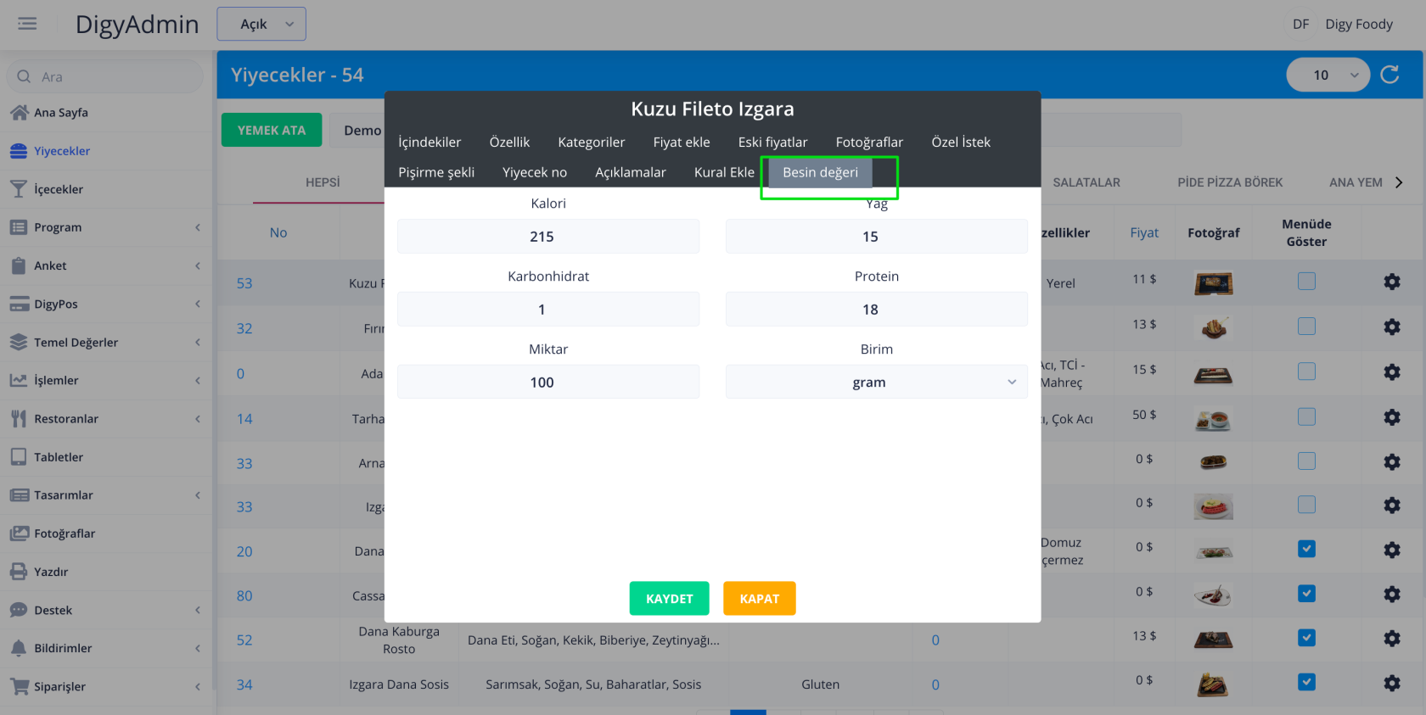1426x715 pixels.
Task: Uncheck Menüde Göster for item 20
Action: (1306, 549)
